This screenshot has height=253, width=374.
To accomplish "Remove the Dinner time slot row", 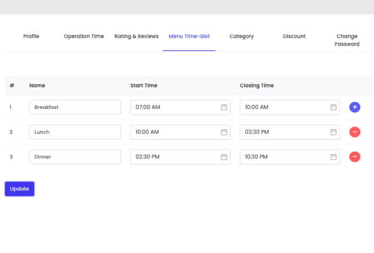I will pos(355,157).
